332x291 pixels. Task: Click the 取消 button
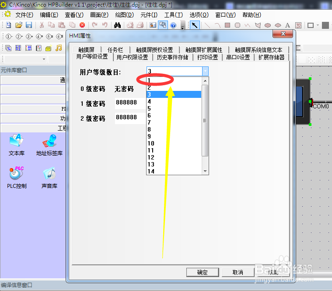(238, 272)
